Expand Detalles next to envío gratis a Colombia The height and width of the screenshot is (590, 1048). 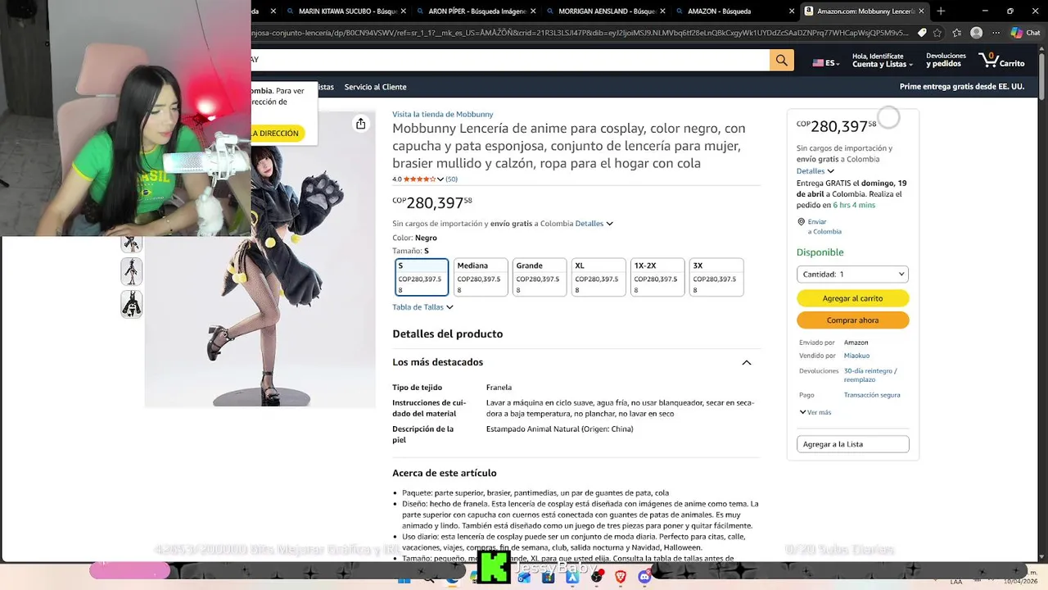[594, 224]
